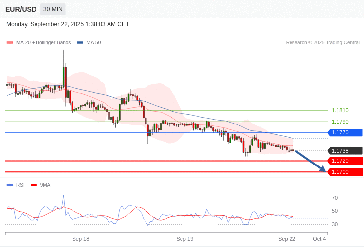Click the Sep 19 date axis label
Image resolution: width=364 pixels, height=247 pixels.
coord(185,239)
